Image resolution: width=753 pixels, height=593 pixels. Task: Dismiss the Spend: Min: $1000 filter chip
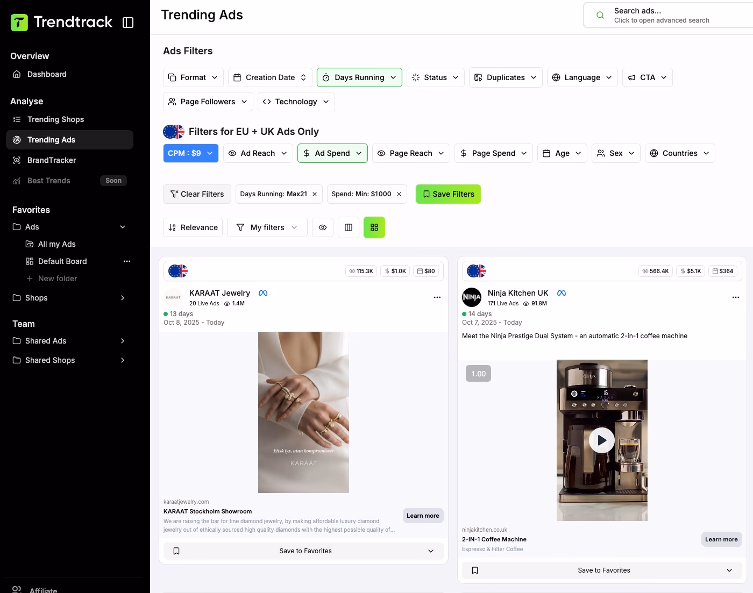click(x=398, y=194)
